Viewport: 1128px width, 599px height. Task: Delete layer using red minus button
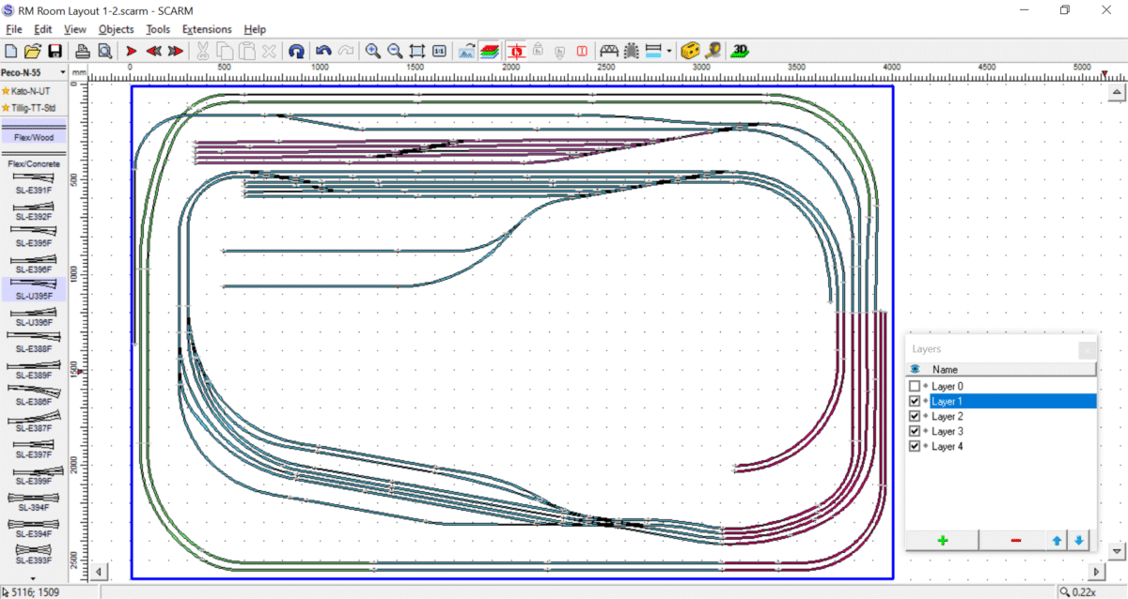pos(1016,541)
